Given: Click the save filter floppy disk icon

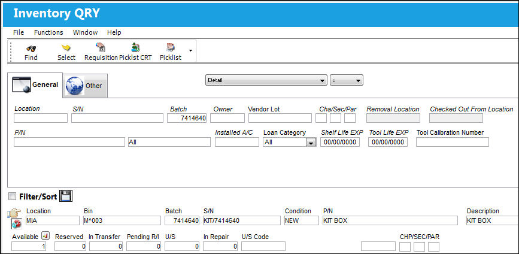Looking at the screenshot, I should [65, 196].
